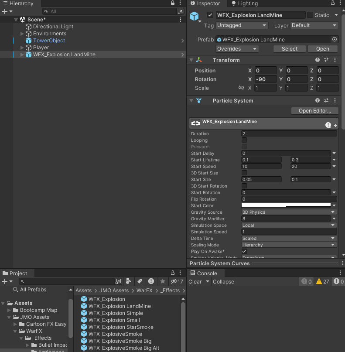345x352 pixels.
Task: Open the Tag dropdown
Action: click(x=242, y=25)
